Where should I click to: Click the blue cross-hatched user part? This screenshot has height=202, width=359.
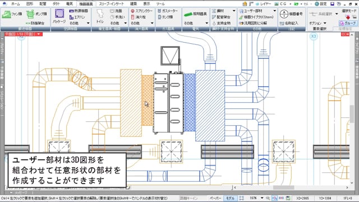point(190,102)
